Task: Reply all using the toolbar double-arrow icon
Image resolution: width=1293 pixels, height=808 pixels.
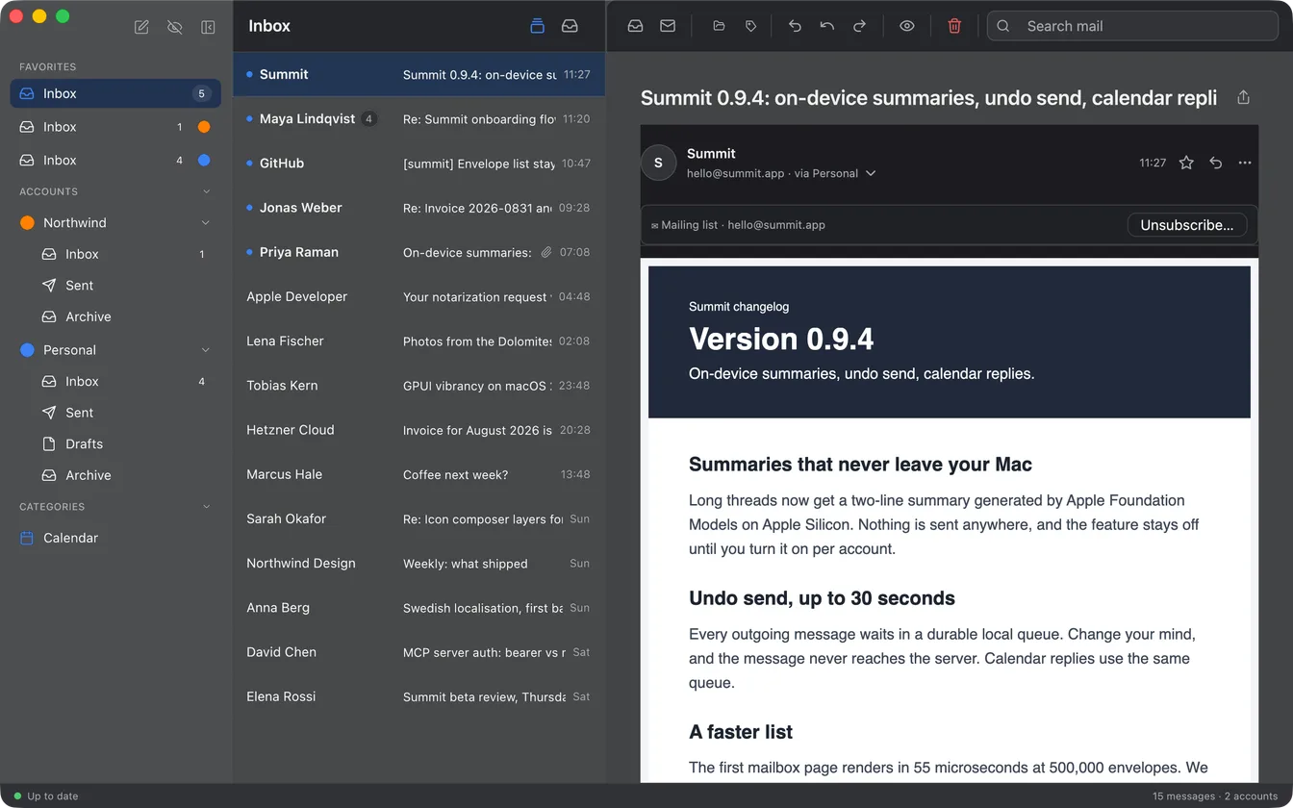Action: 827,26
